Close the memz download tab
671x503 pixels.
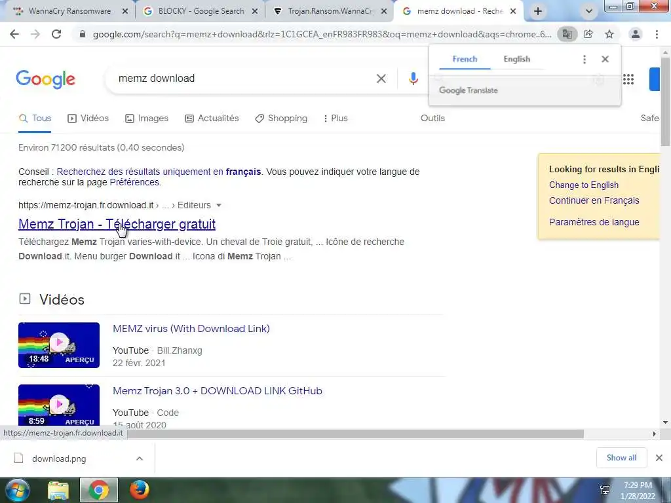coord(512,11)
